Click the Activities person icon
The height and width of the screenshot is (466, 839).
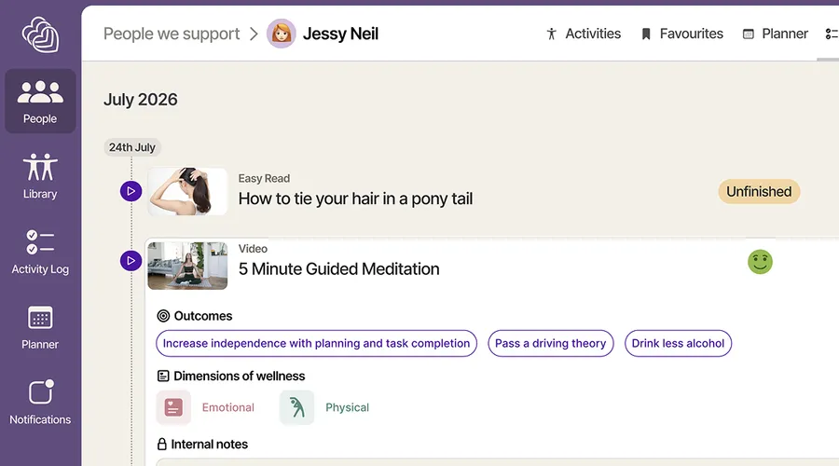(552, 34)
